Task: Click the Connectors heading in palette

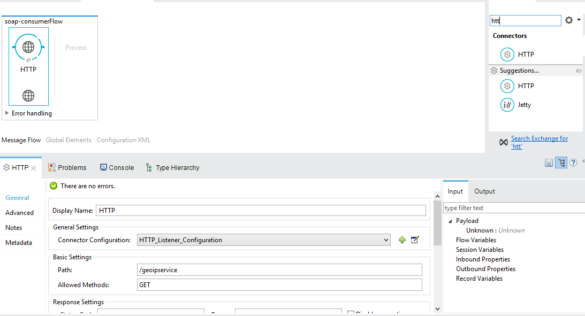Action: [x=510, y=36]
